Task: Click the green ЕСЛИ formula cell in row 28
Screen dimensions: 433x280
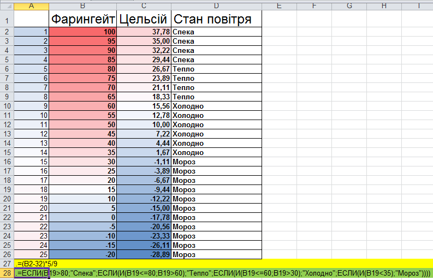Action: 223,273
